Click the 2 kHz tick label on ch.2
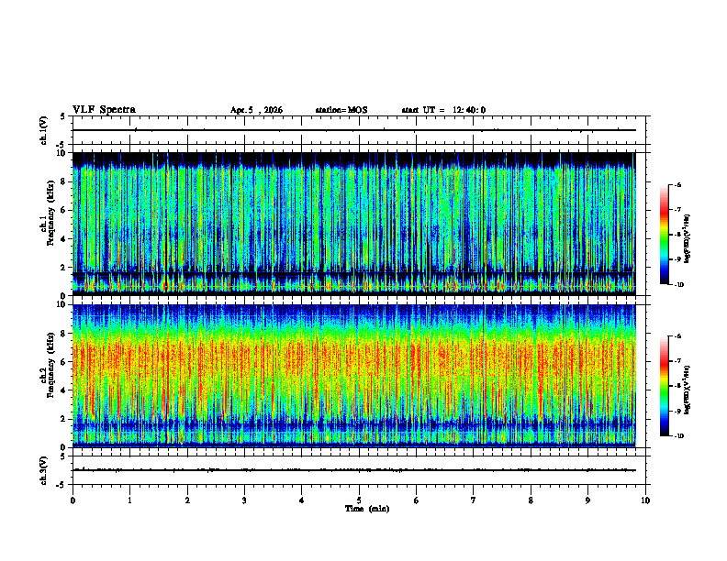This screenshot has width=727, height=561. 64,419
